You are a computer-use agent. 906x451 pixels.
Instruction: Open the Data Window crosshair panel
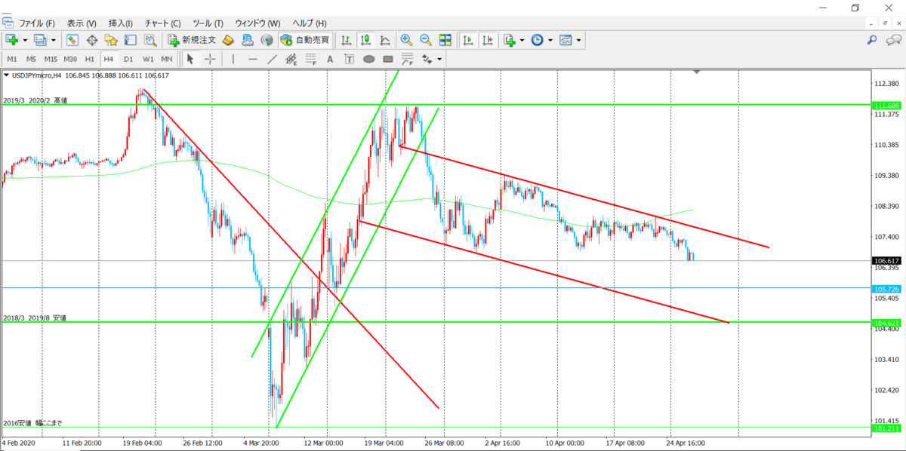point(92,39)
